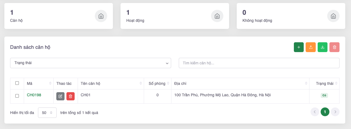The width and height of the screenshot is (351, 129).
Task: Click the Tìm kiếm căn hộ search field
Action: pyautogui.click(x=259, y=63)
